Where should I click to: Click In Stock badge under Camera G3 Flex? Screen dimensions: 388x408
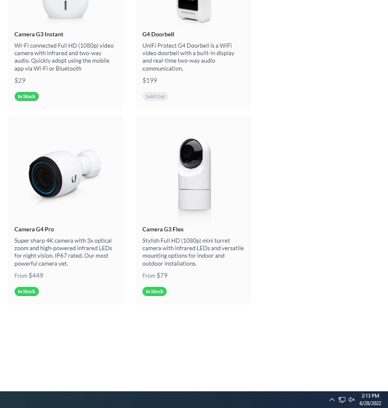pos(154,291)
